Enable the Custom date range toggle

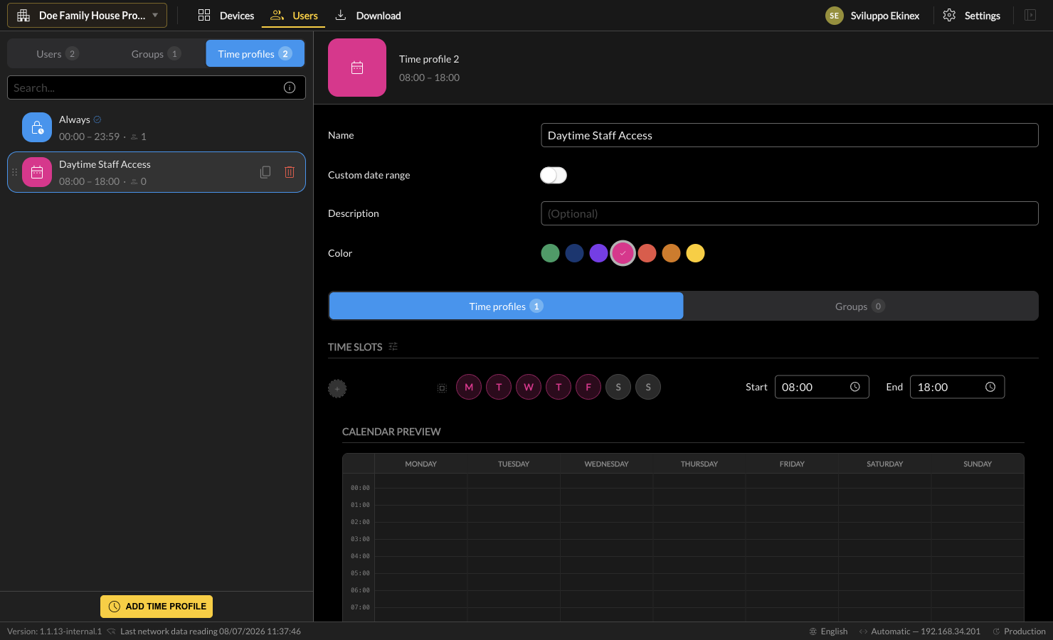point(554,175)
